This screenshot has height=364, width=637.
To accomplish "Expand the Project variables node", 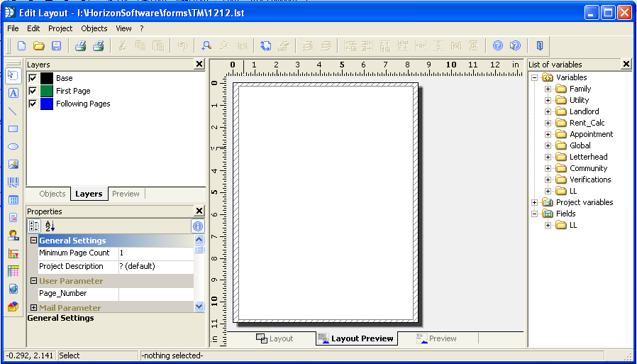I will 535,202.
